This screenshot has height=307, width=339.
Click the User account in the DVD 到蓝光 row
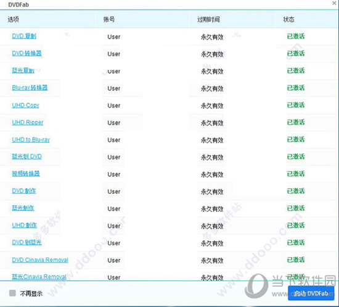[x=114, y=243]
